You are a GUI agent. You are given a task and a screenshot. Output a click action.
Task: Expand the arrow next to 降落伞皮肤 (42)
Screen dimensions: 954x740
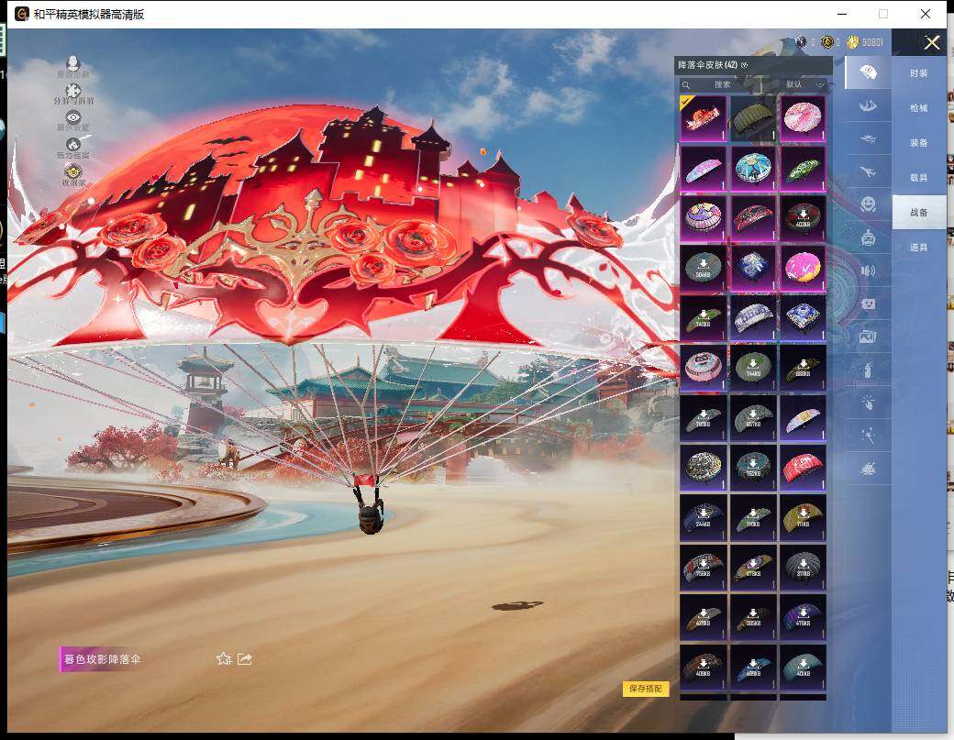click(x=745, y=65)
